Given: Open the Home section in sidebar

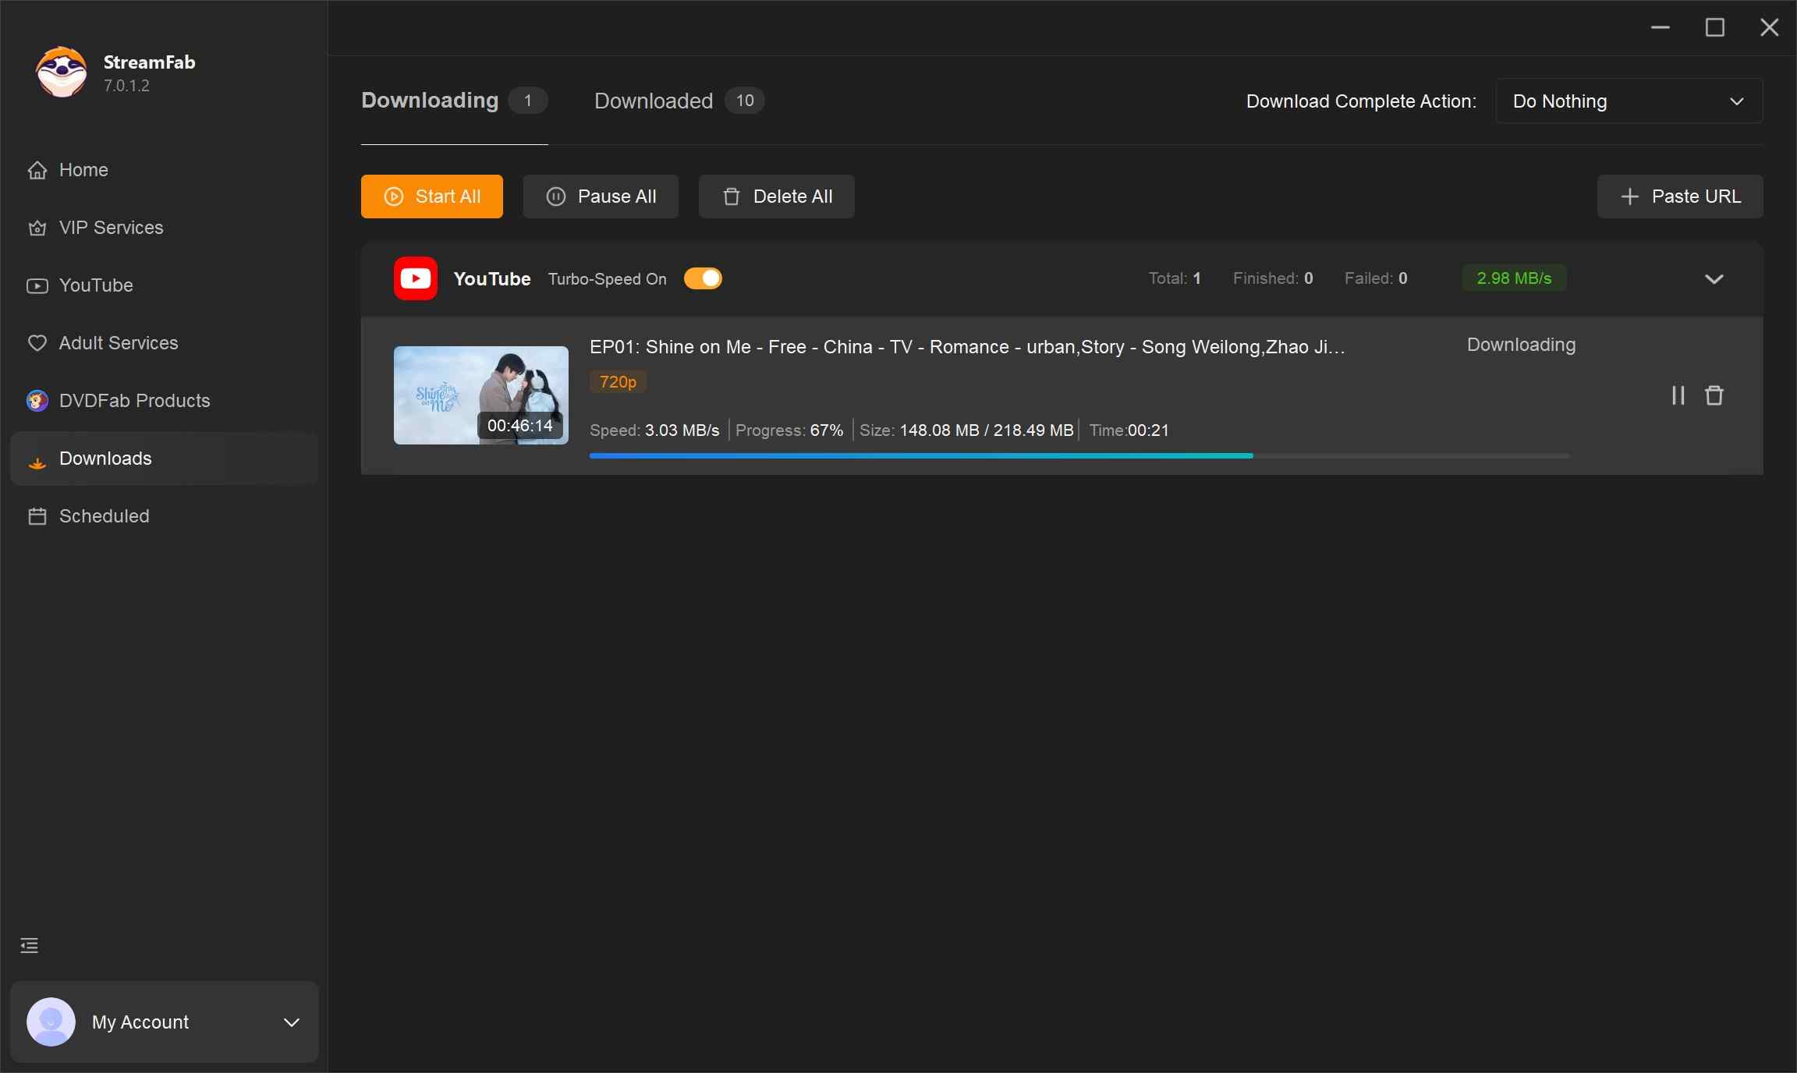Looking at the screenshot, I should 84,170.
